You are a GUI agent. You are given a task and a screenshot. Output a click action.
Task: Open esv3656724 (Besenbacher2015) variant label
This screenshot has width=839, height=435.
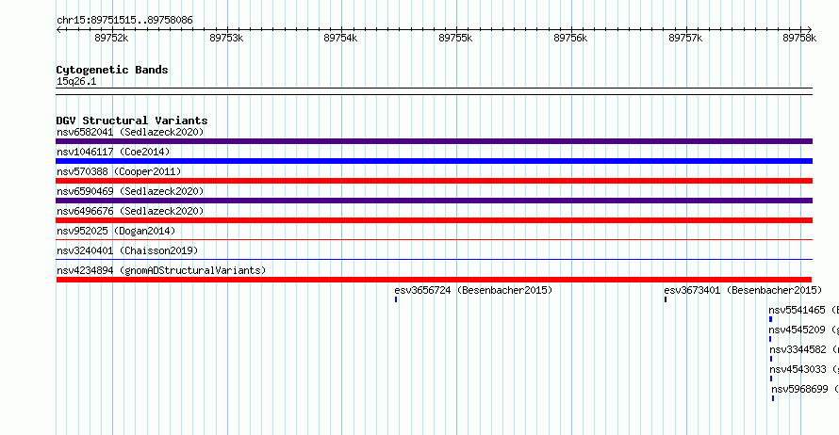pyautogui.click(x=473, y=290)
